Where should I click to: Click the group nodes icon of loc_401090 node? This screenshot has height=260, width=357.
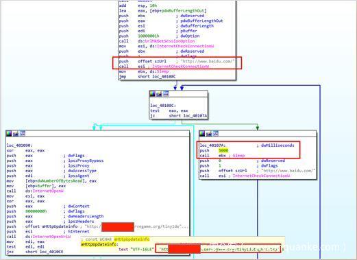pos(23,134)
